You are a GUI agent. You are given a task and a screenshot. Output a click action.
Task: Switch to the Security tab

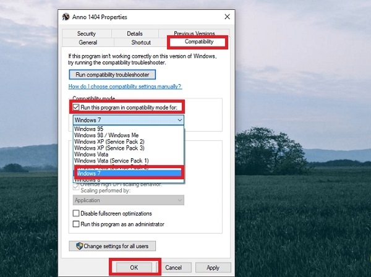click(87, 33)
